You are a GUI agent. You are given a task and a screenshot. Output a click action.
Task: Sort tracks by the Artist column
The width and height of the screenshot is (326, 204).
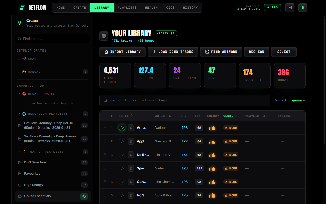pyautogui.click(x=163, y=116)
